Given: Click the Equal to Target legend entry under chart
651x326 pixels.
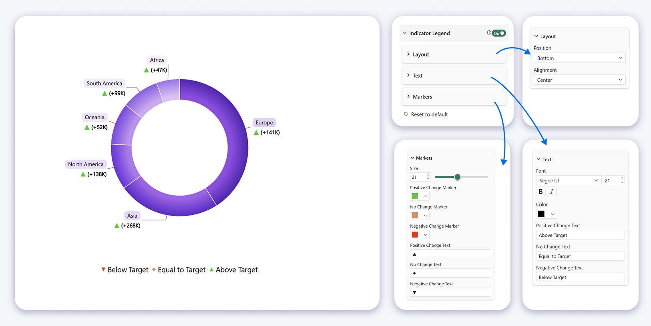Looking at the screenshot, I should tap(179, 270).
